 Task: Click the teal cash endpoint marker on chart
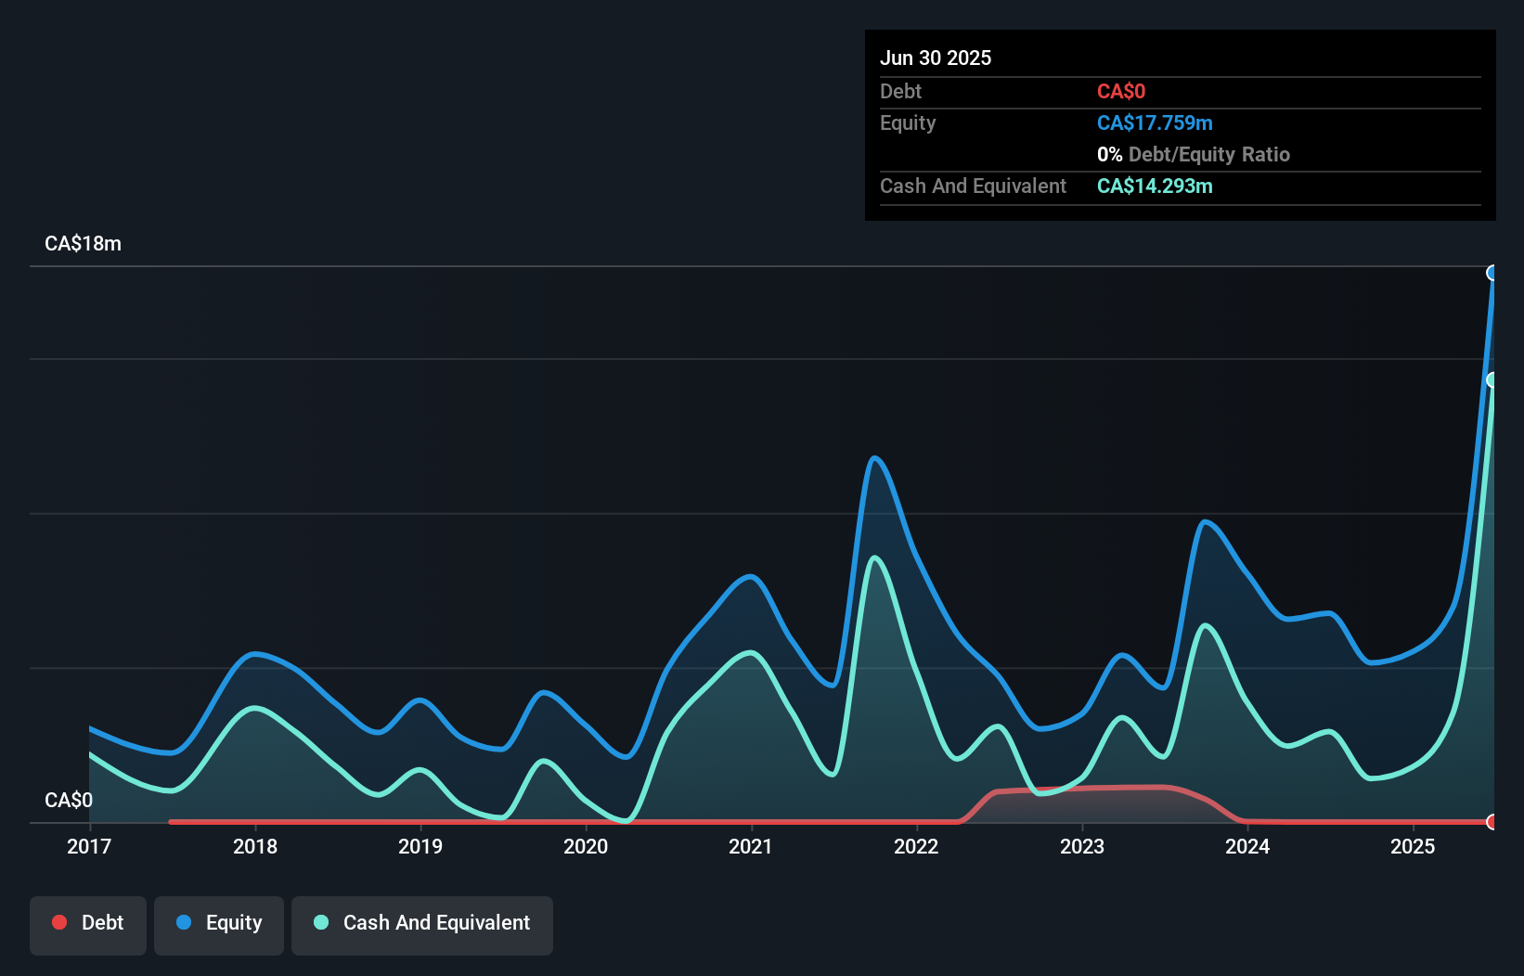point(1492,378)
